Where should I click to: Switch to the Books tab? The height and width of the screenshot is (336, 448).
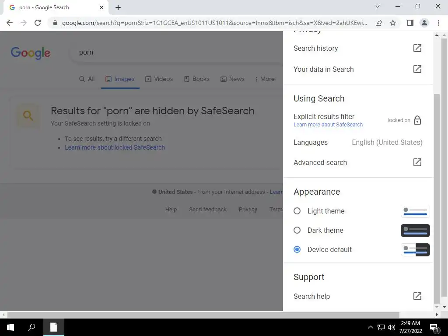click(197, 79)
